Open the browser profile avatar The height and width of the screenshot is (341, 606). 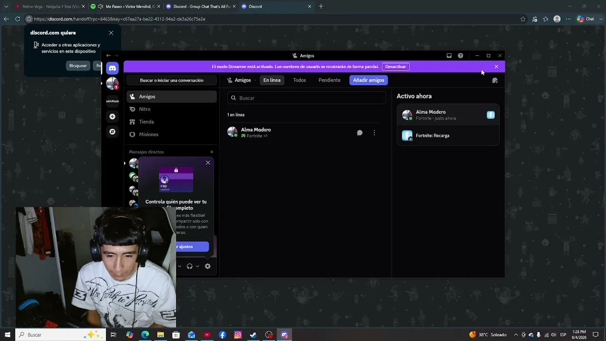[x=557, y=19]
